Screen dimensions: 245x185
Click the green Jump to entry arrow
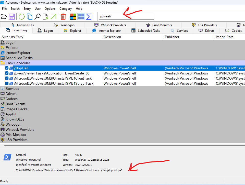point(53,17)
